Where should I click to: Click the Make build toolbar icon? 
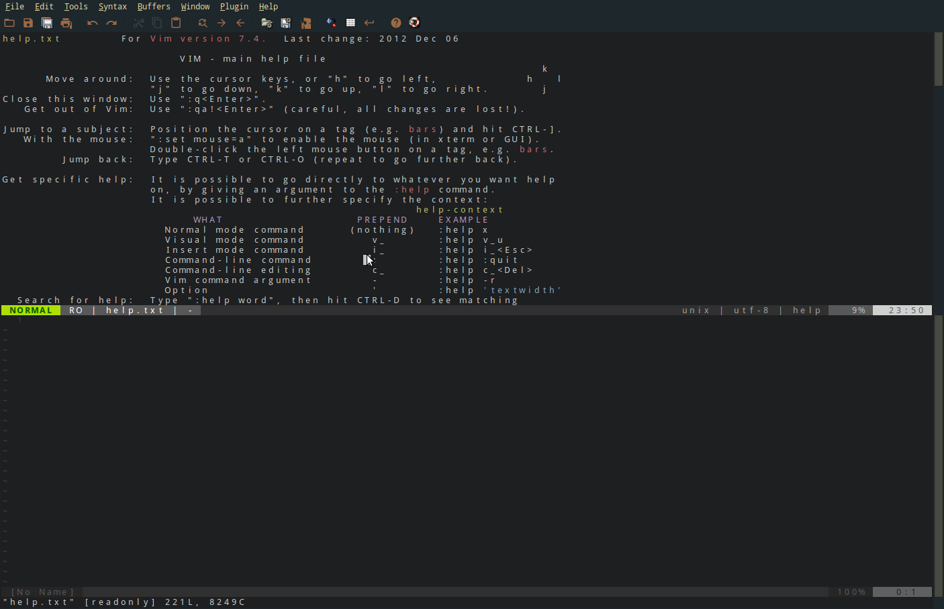(x=331, y=23)
